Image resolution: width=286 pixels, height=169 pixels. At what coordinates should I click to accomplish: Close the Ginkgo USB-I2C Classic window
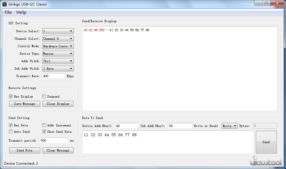pyautogui.click(x=277, y=3)
